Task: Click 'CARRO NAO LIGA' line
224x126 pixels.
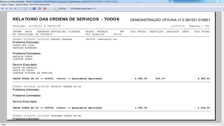Action: [23, 45]
